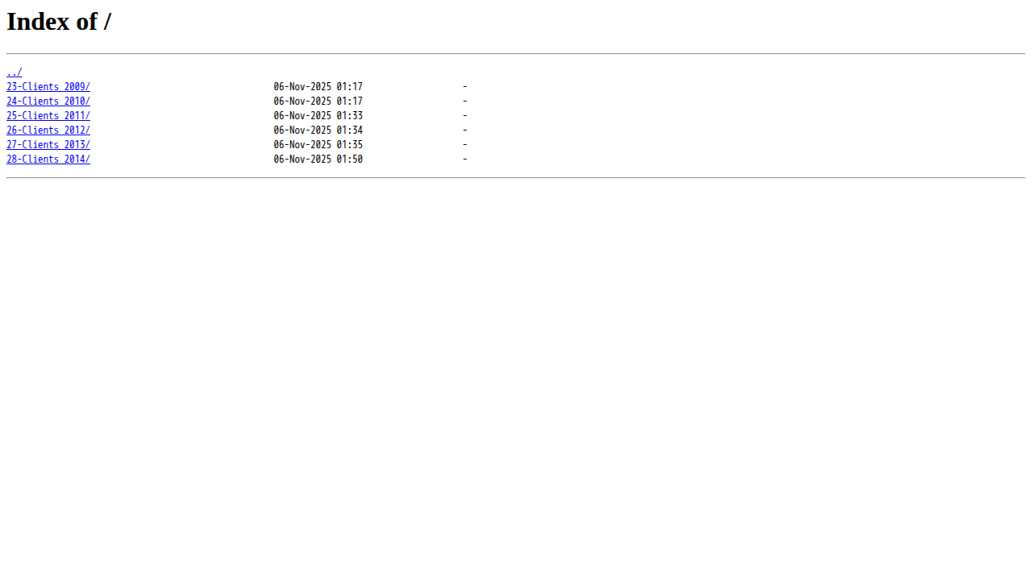Open the 24-Clients 2010 folder
The image size is (1032, 580).
[x=48, y=101]
